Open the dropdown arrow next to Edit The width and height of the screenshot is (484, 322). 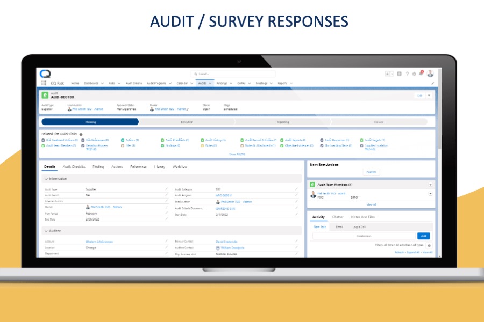click(x=429, y=95)
